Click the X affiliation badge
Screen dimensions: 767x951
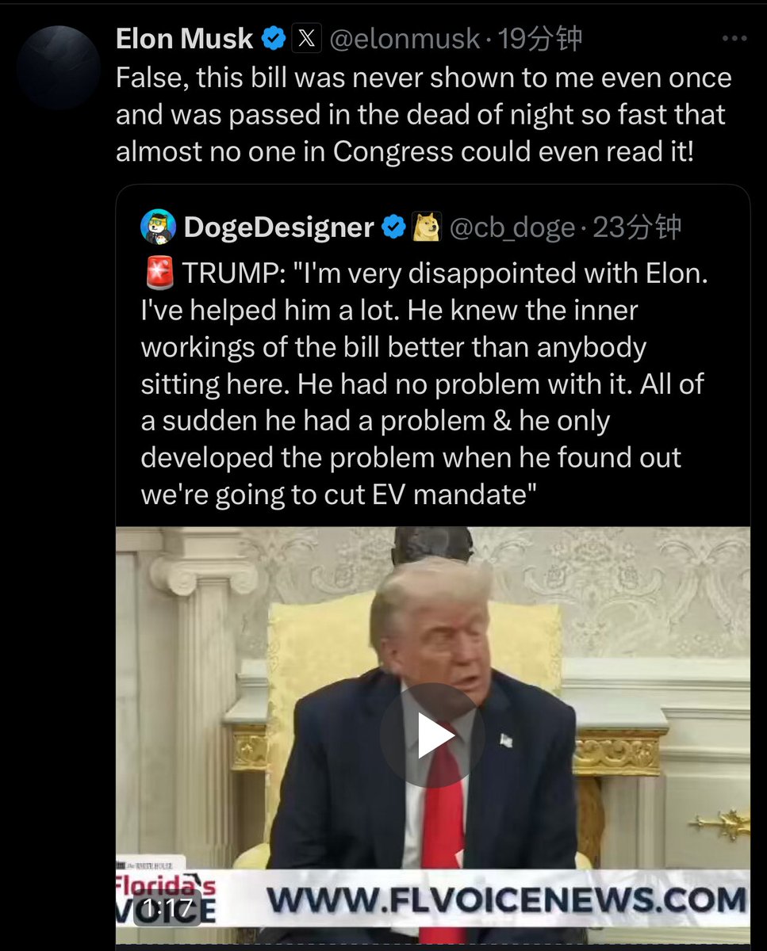click(306, 38)
